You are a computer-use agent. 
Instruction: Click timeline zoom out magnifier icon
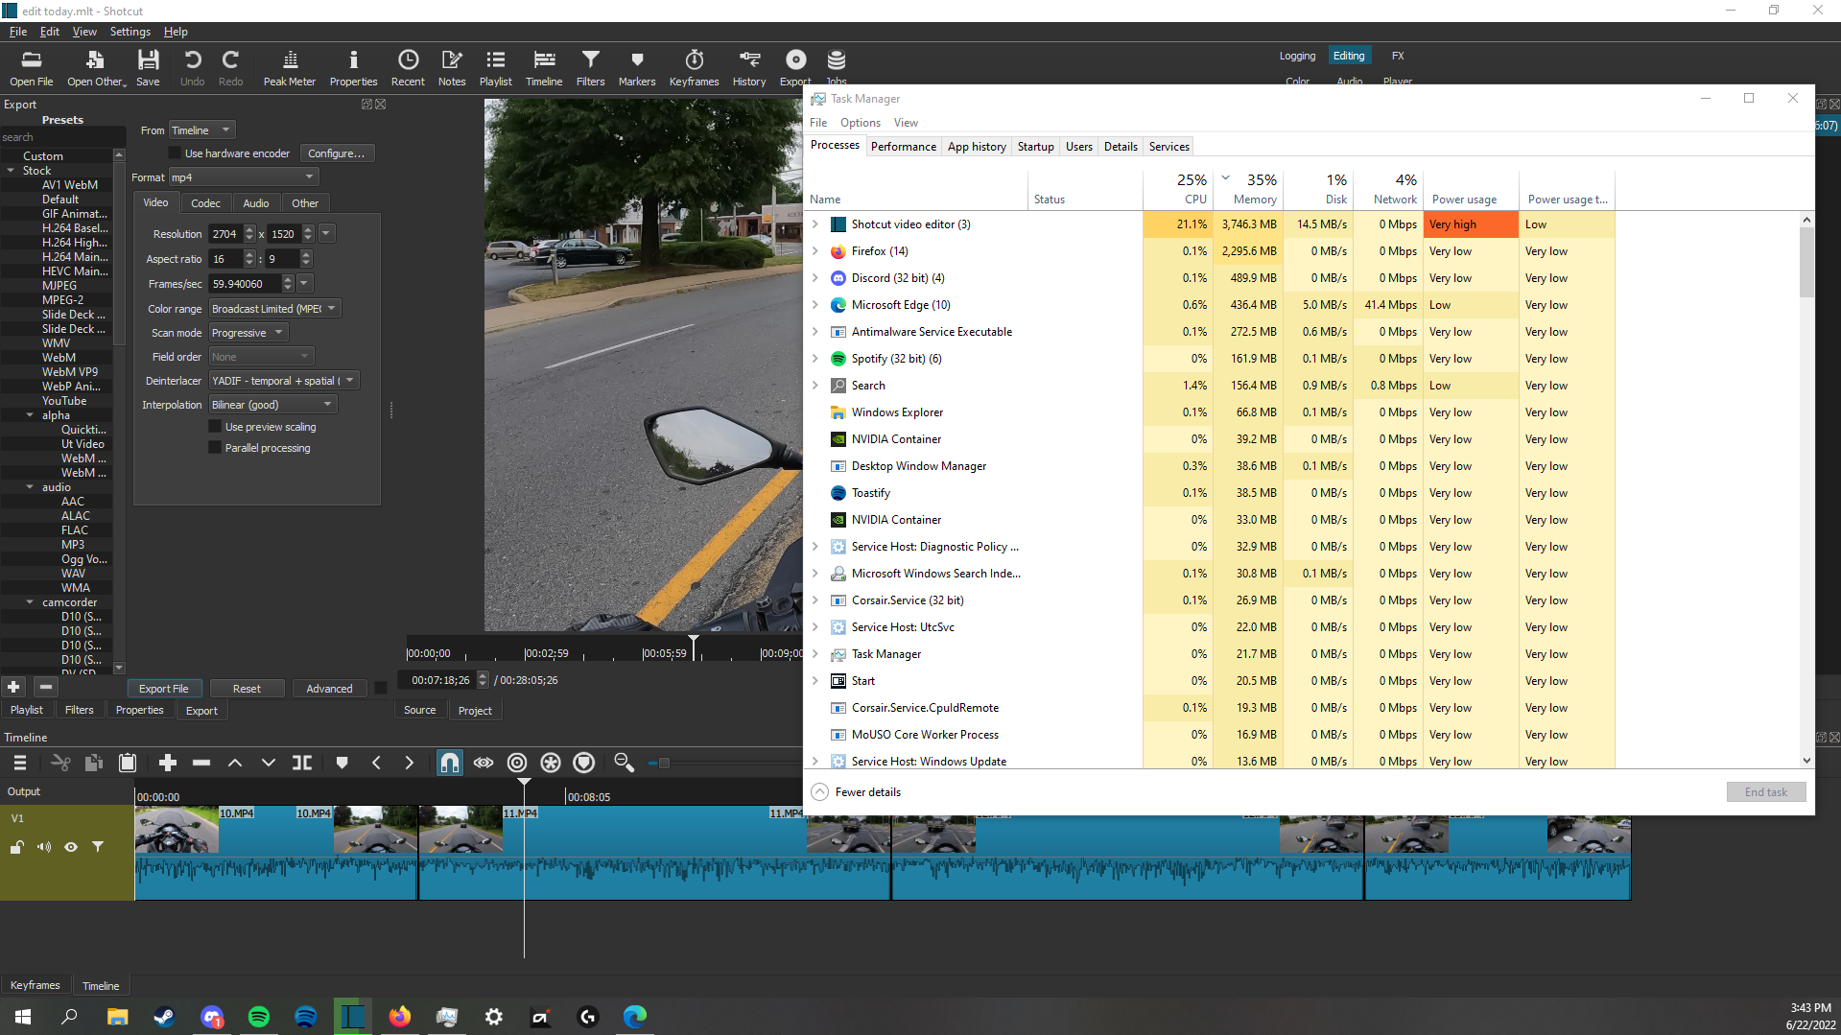click(x=624, y=763)
